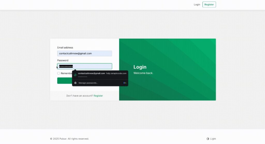265x144 pixels.
Task: Click the saved account icon in autofill popup
Action: point(75,75)
